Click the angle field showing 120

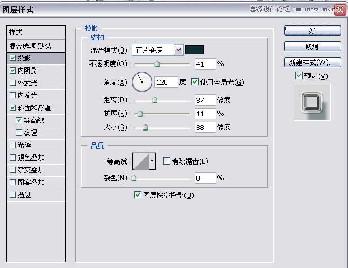coord(166,82)
